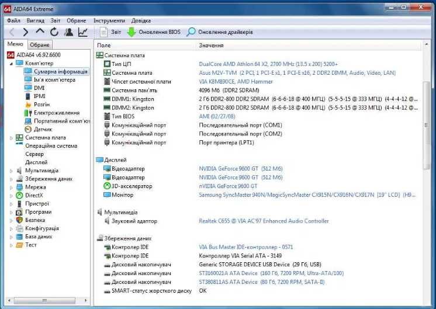Open ST380811AS ATA Device link
Image resolution: width=436 pixels, height=309 pixels.
click(x=261, y=282)
